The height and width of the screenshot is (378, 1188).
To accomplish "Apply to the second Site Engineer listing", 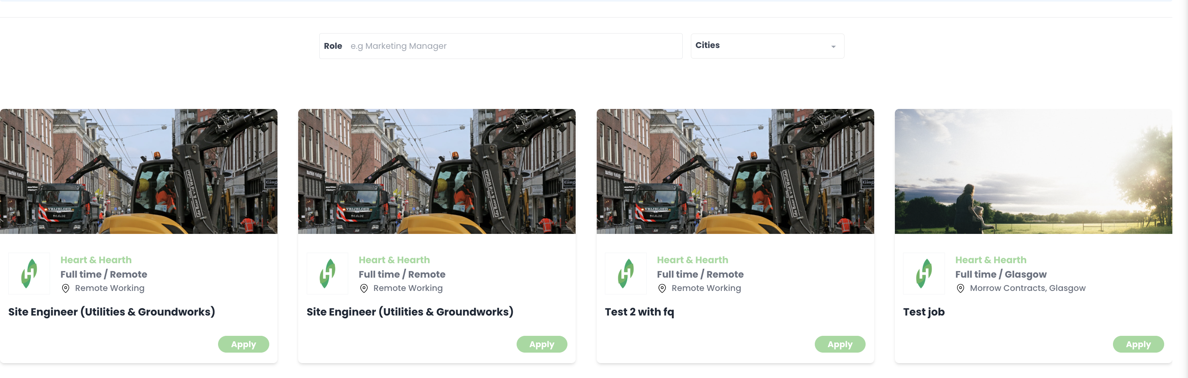I will tap(542, 344).
